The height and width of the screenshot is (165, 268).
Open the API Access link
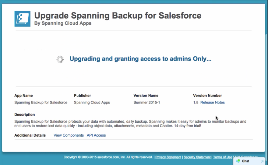[x=96, y=135]
